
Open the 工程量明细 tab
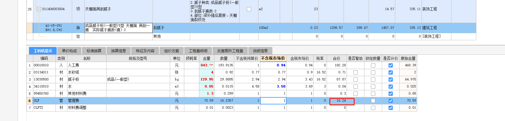[198, 51]
